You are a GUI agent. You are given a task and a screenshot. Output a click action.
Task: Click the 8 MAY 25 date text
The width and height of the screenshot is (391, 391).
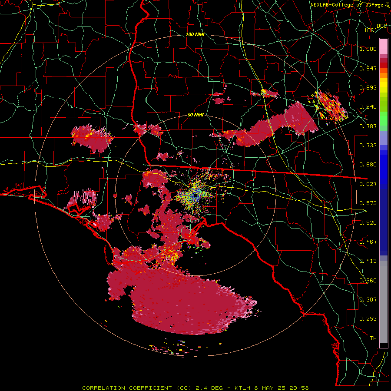[x=270, y=388]
